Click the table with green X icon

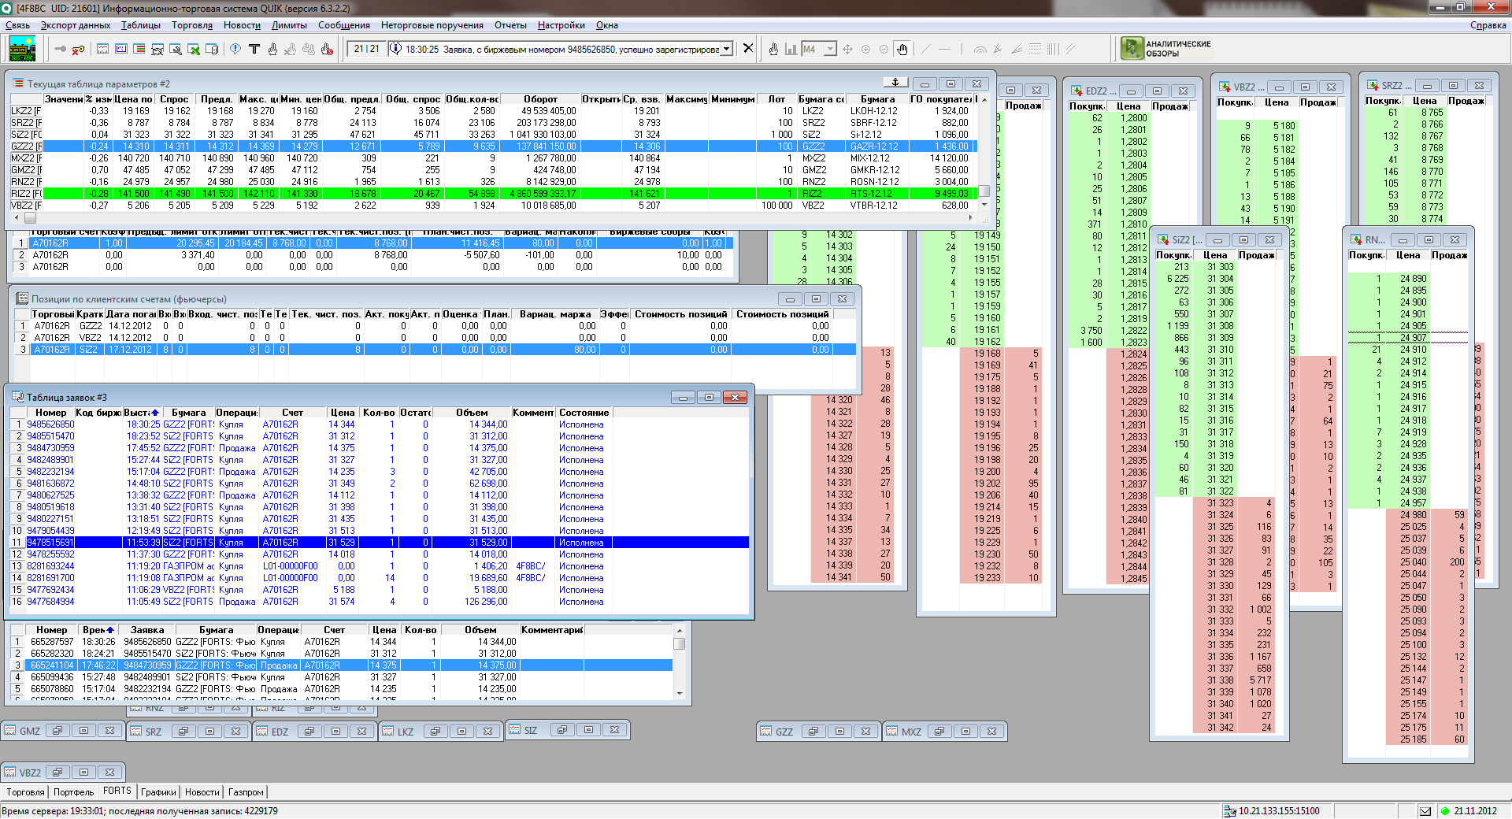tap(193, 50)
